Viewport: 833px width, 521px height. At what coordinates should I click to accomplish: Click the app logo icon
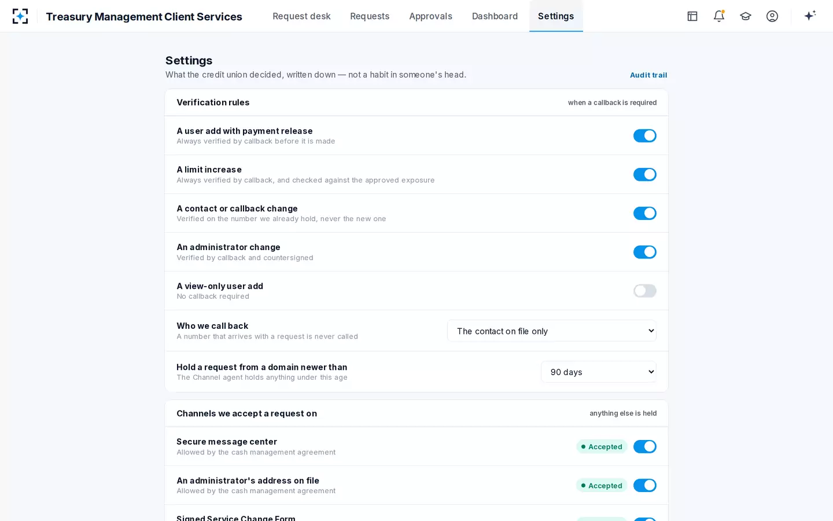(x=20, y=16)
